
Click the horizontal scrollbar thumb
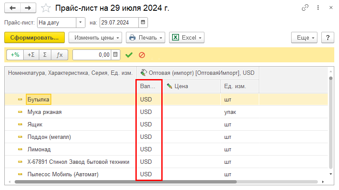[126, 182]
